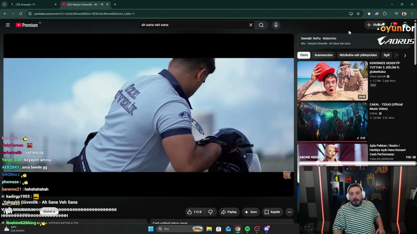Viewport: 417px width, 234px height.
Task: Open Microsoft Store from the taskbar
Action: click(x=219, y=229)
